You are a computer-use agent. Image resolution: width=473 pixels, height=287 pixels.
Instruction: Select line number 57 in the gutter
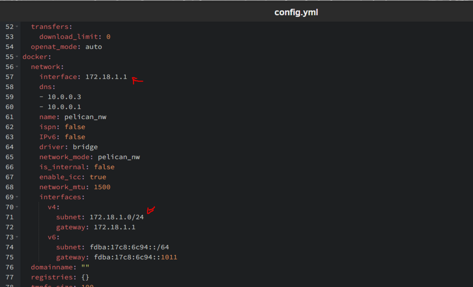(x=9, y=77)
